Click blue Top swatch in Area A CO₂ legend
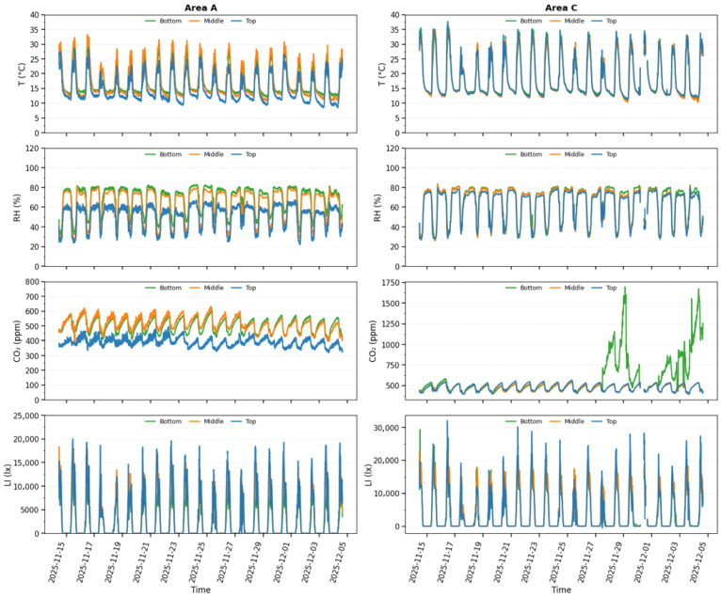 pos(236,288)
